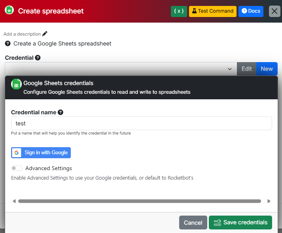
Task: Click Test Command button
Action: pos(213,11)
